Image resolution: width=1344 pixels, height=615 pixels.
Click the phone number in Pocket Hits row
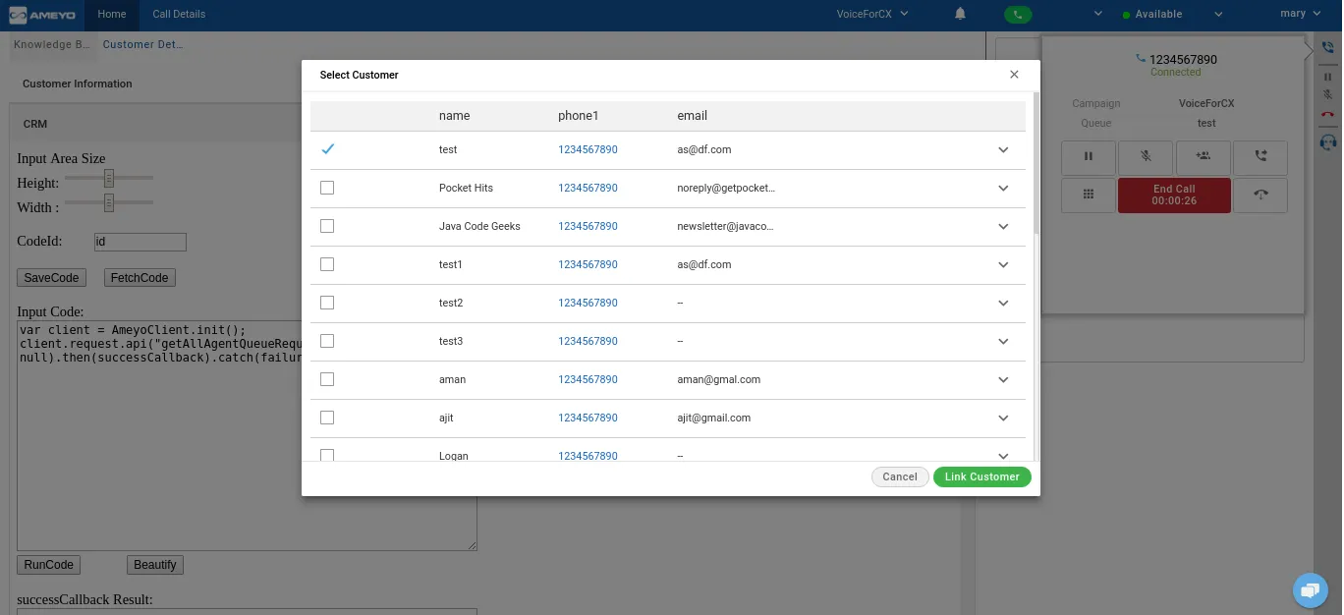[588, 188]
